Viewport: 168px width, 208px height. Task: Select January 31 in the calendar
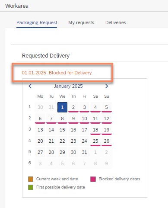click(x=84, y=152)
